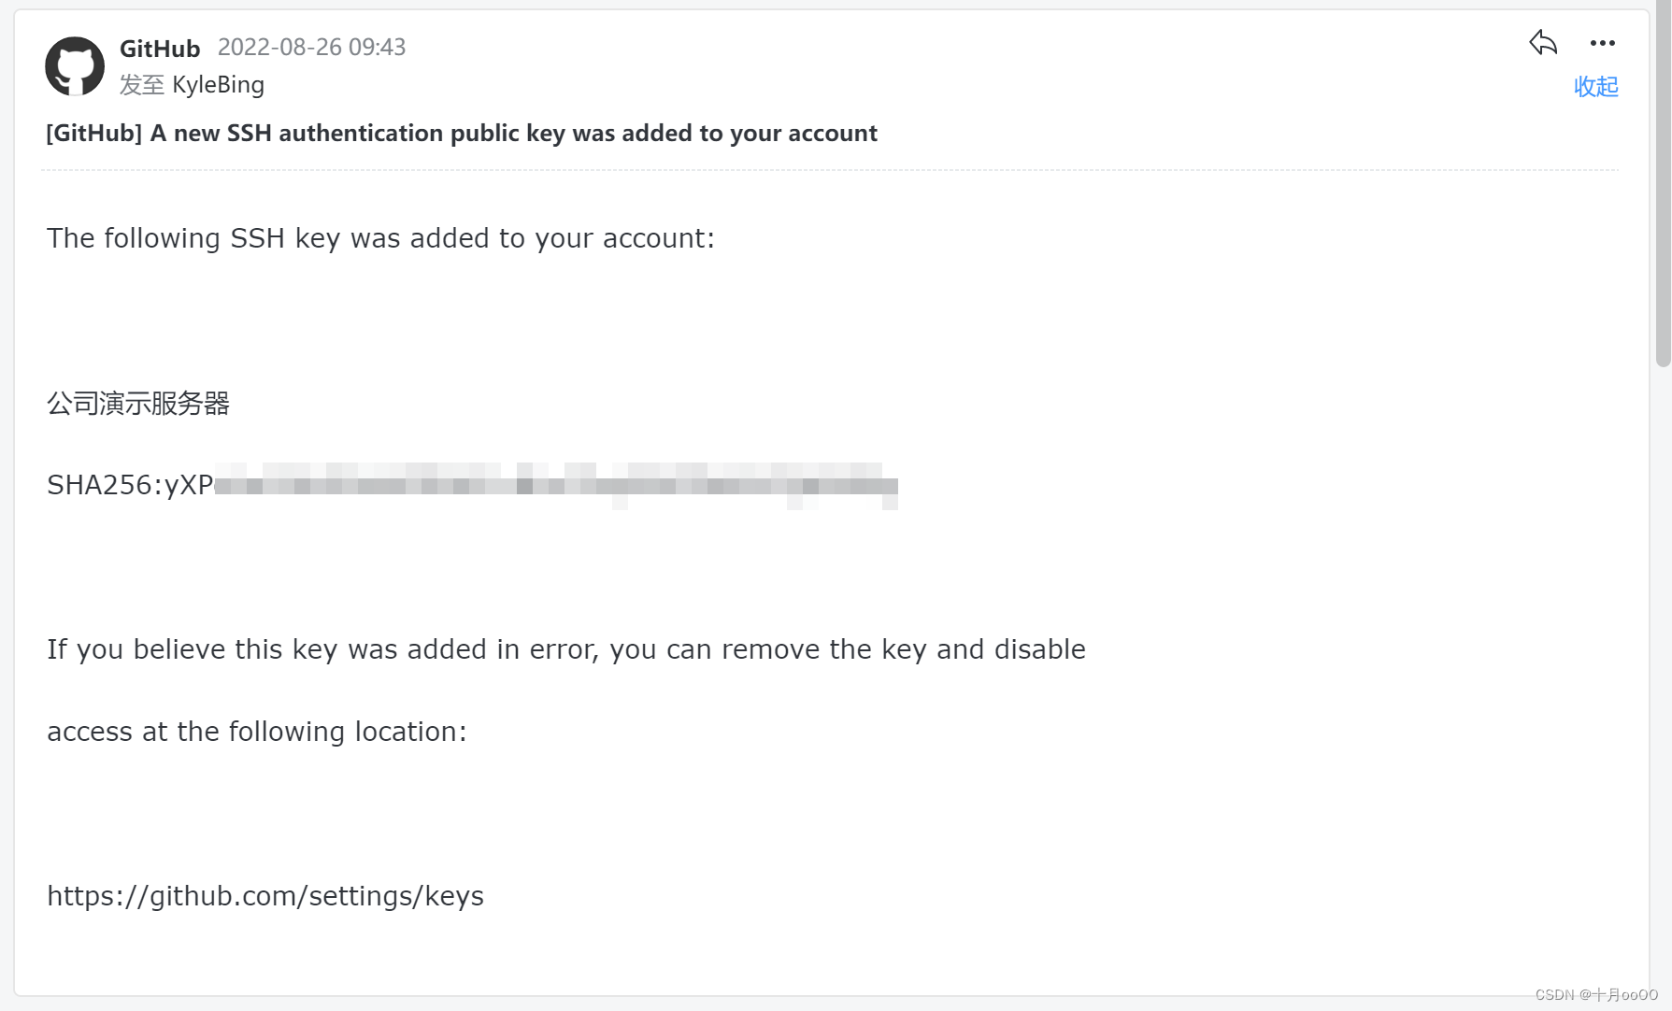1672x1011 pixels.
Task: Collapse the email with 收起 link
Action: (x=1595, y=87)
